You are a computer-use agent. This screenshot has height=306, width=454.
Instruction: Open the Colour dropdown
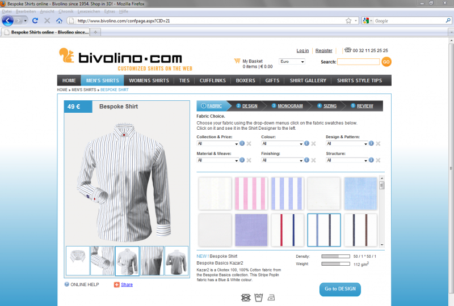[x=282, y=143]
